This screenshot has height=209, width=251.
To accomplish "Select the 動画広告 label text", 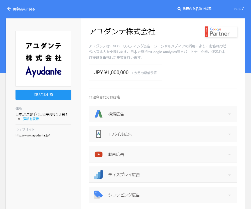I will pos(116,155).
